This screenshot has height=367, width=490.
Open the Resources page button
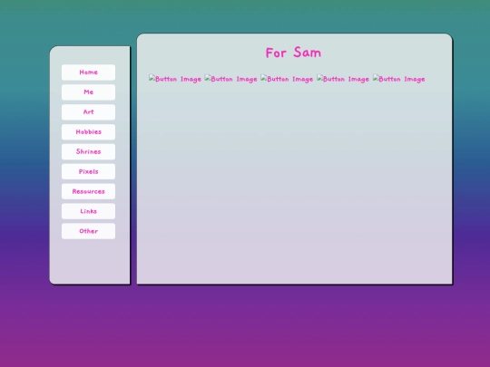point(88,191)
